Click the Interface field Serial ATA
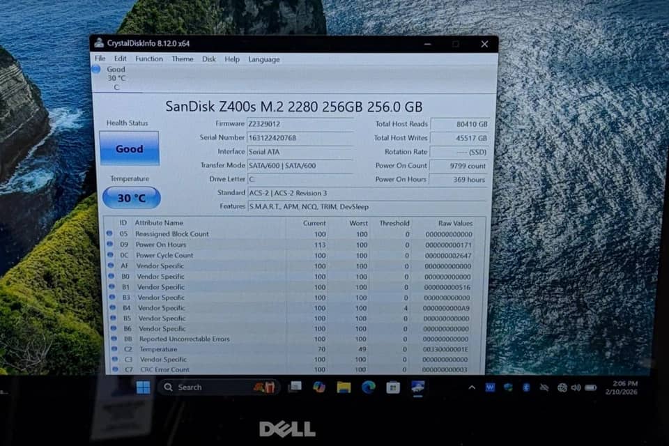669x446 pixels. pyautogui.click(x=300, y=151)
